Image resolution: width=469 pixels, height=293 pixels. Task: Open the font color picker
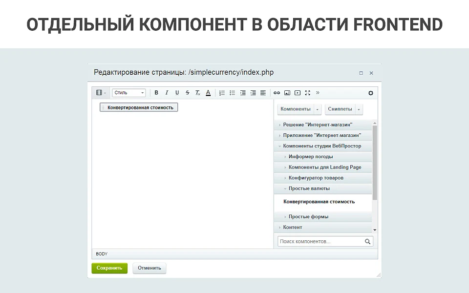coord(208,93)
